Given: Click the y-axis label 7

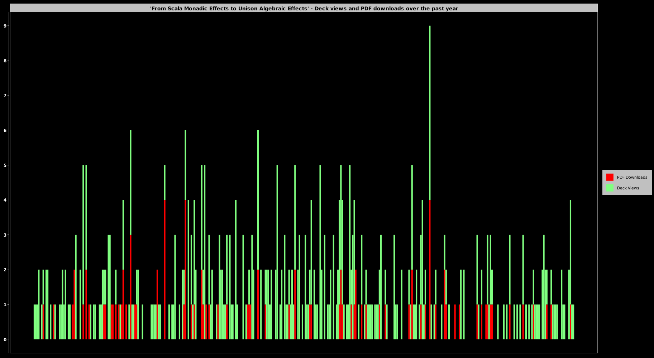Looking at the screenshot, I should tap(5, 96).
